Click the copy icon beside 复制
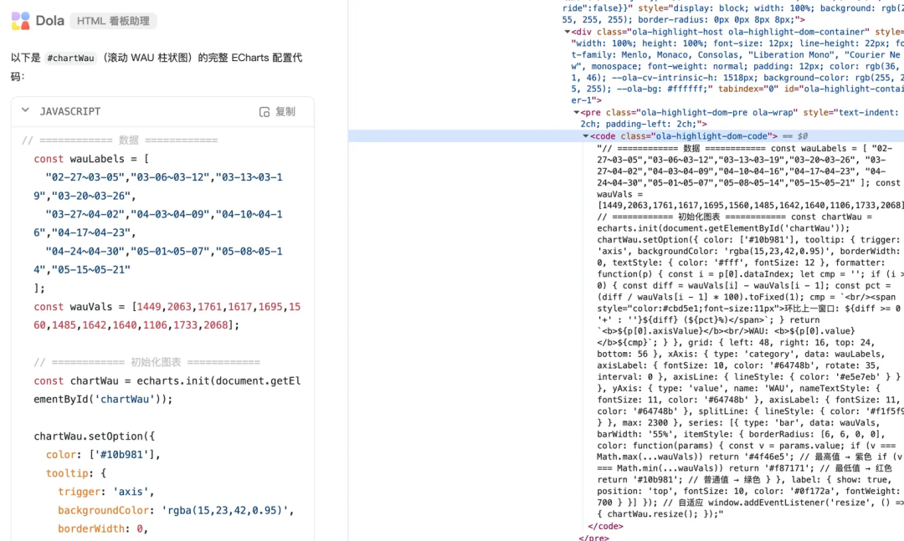Image resolution: width=904 pixels, height=541 pixels. (264, 112)
